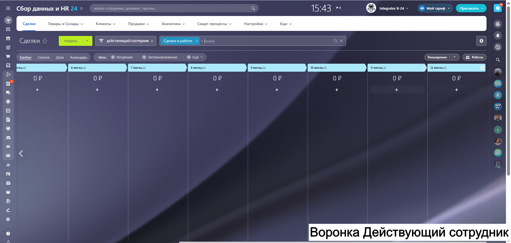Clear the deals filter with the X icon

(341, 41)
